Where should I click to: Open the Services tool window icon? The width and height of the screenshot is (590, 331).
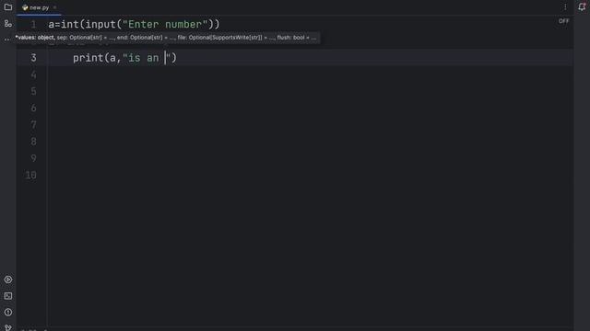pyautogui.click(x=8, y=280)
